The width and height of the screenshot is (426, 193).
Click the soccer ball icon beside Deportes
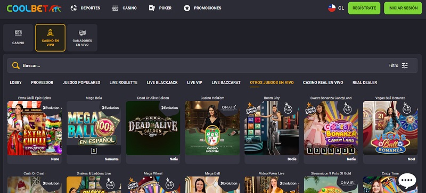(73, 8)
